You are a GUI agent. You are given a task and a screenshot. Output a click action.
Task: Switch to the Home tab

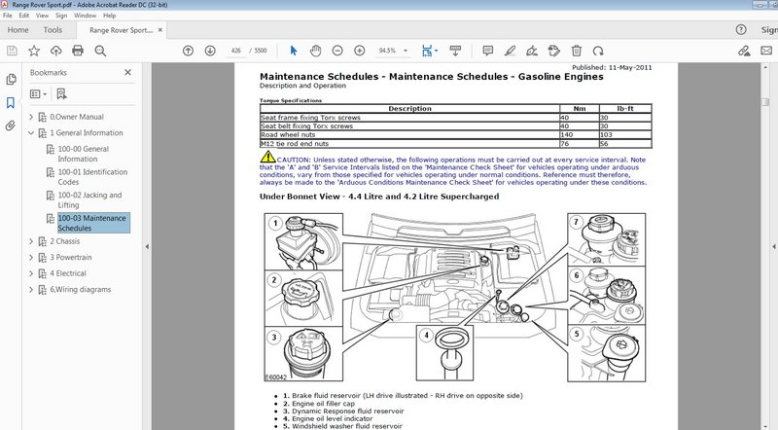18,30
